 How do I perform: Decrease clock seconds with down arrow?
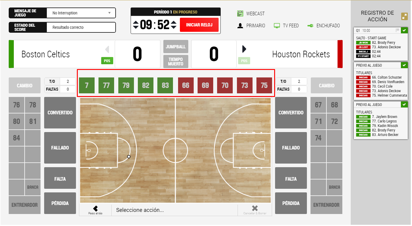pyautogui.click(x=174, y=27)
